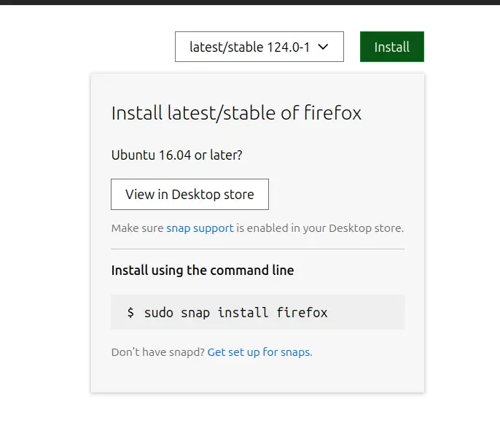Open the snap support link
The width and height of the screenshot is (500, 439).
point(200,228)
